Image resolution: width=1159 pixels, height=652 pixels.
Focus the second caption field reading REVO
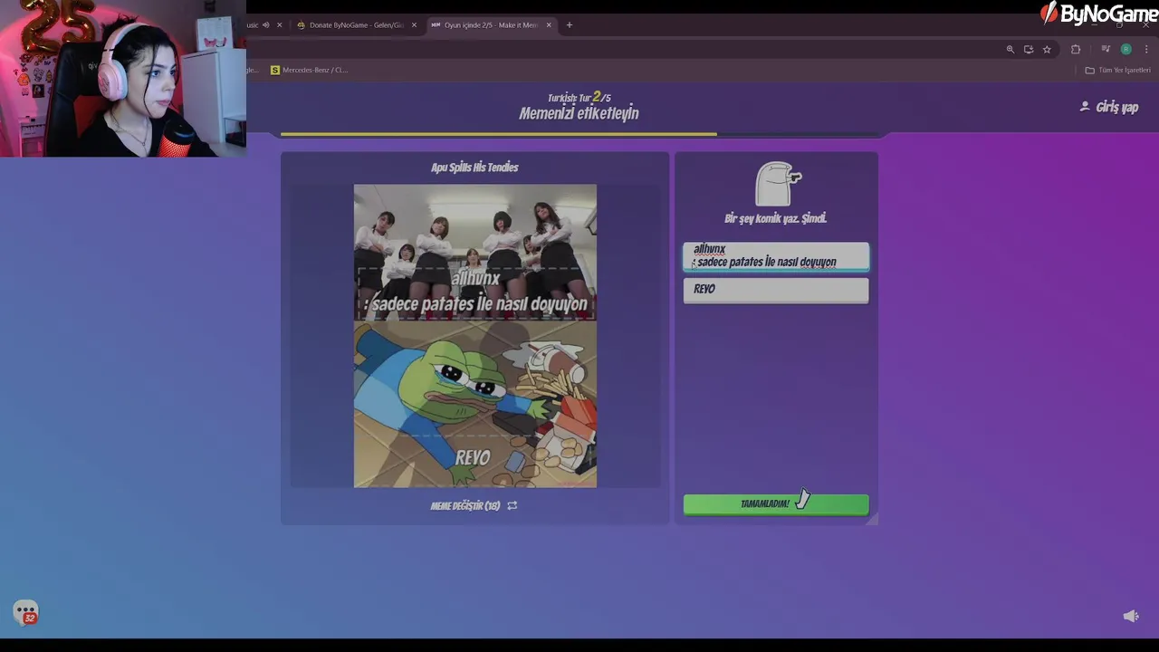pyautogui.click(x=776, y=290)
